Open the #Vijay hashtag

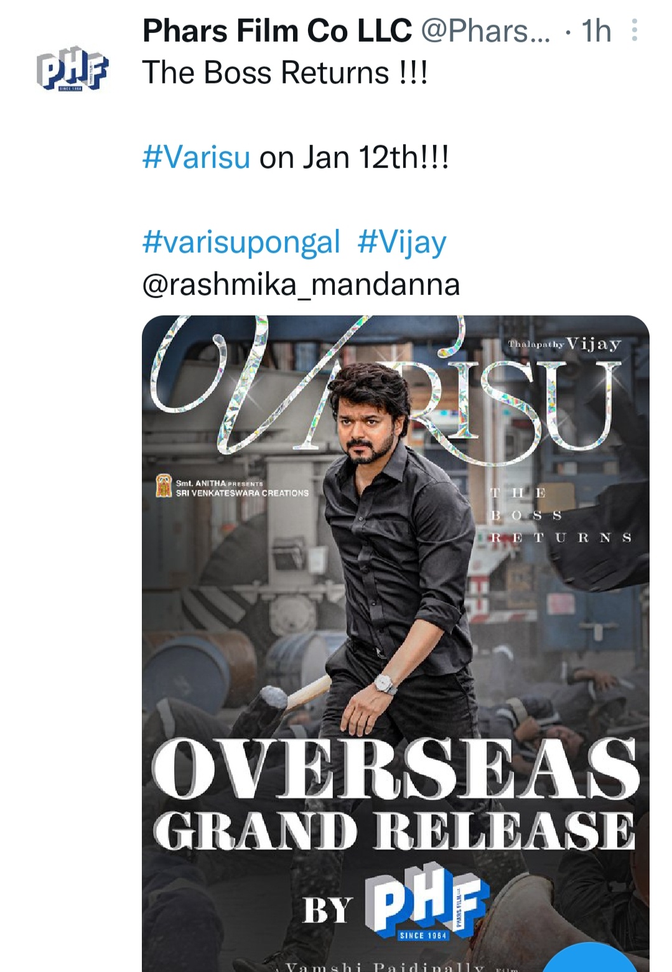[x=402, y=242]
